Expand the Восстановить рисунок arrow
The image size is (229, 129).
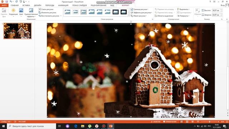coord(61,16)
